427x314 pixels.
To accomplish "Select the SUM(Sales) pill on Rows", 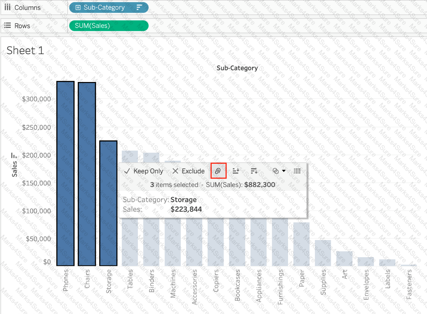I will [108, 26].
